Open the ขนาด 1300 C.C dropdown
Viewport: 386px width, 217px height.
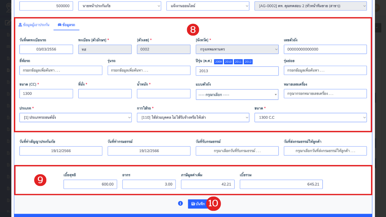(311, 118)
